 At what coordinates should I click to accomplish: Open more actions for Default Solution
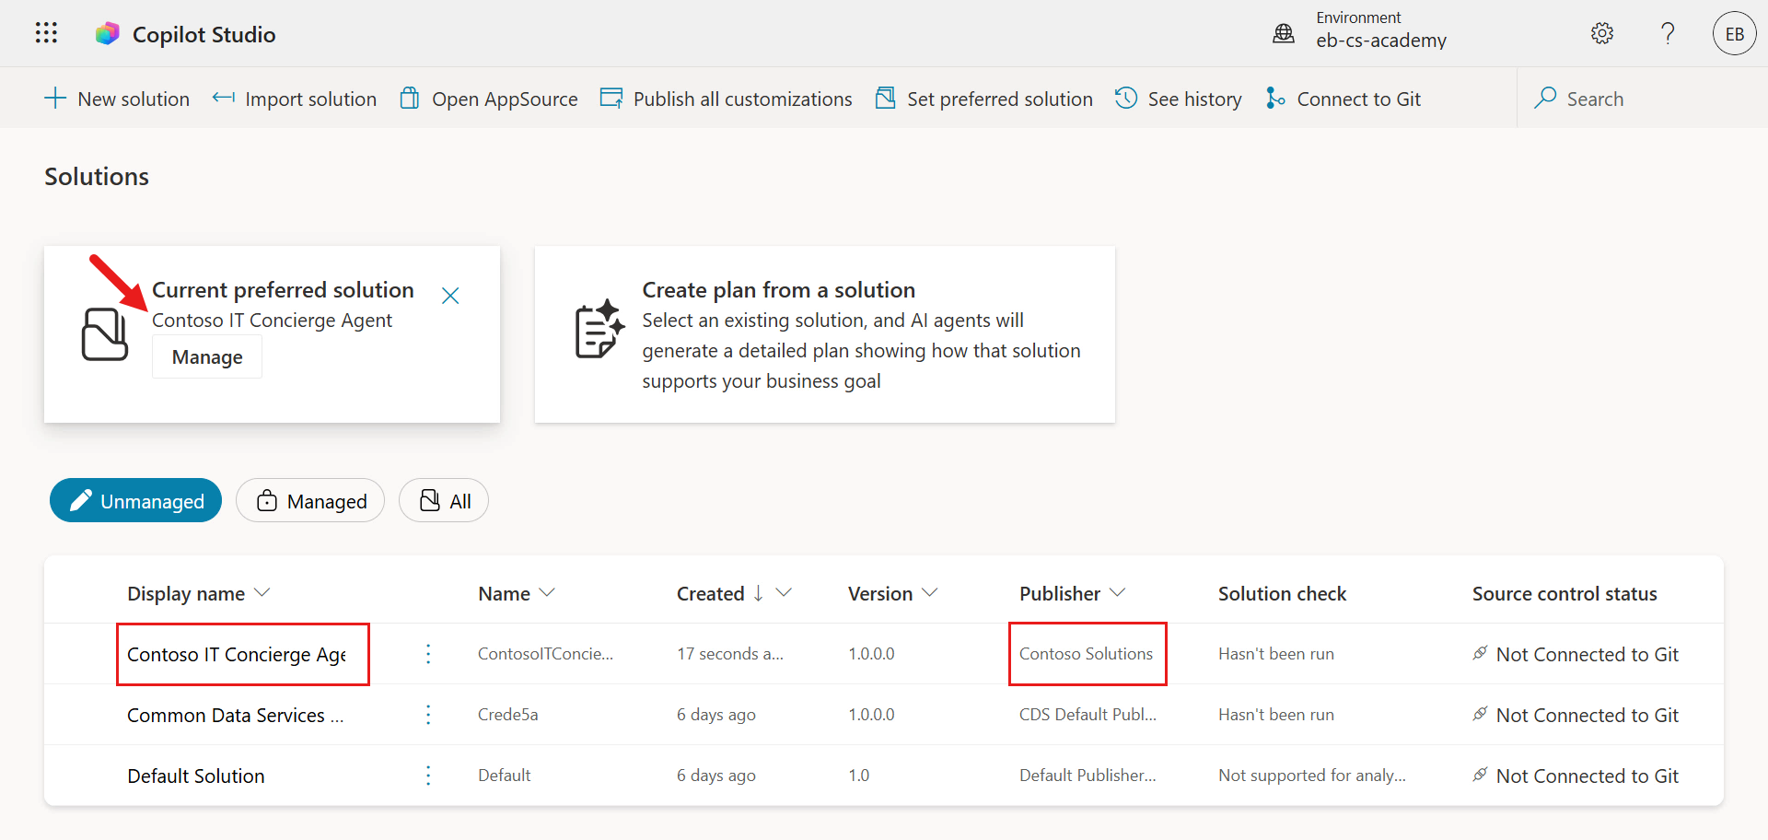(x=428, y=776)
